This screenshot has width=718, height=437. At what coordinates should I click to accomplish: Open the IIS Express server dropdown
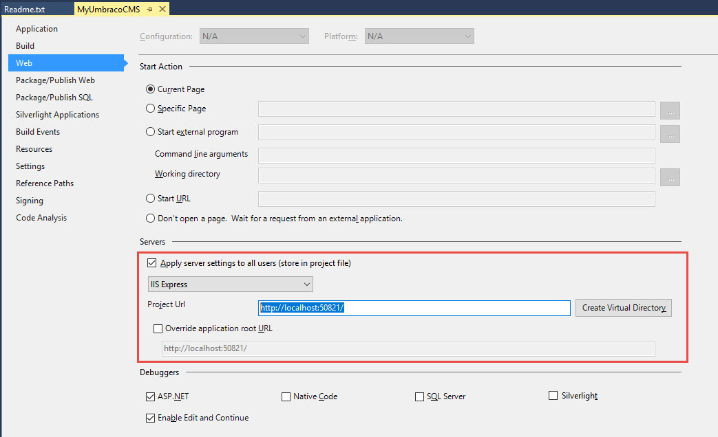pos(230,284)
